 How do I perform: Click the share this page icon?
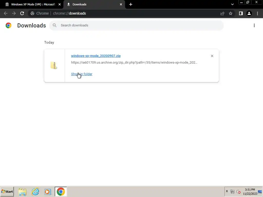click(222, 13)
